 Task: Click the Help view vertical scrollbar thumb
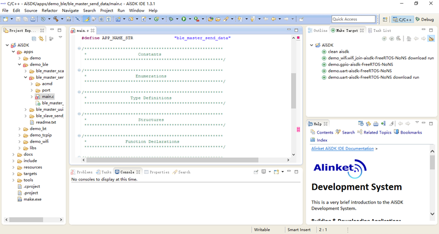[432, 162]
